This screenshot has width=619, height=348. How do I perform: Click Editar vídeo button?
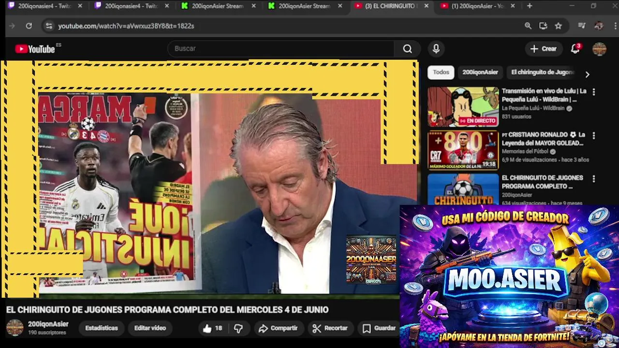click(x=150, y=328)
